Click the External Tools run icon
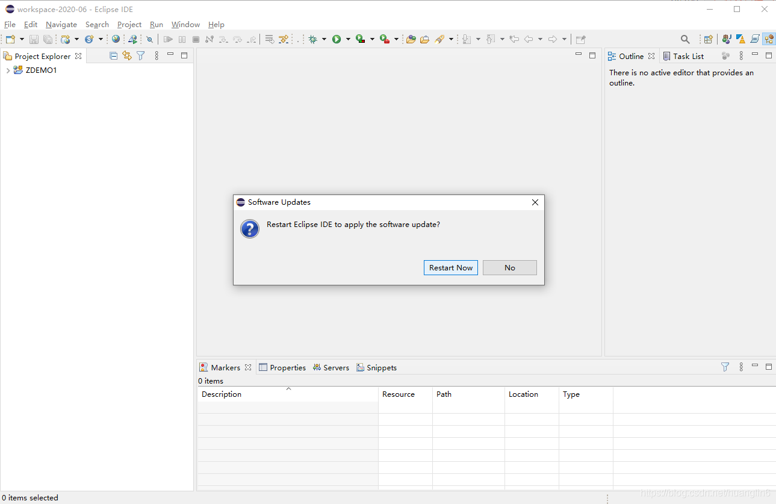 coord(384,39)
